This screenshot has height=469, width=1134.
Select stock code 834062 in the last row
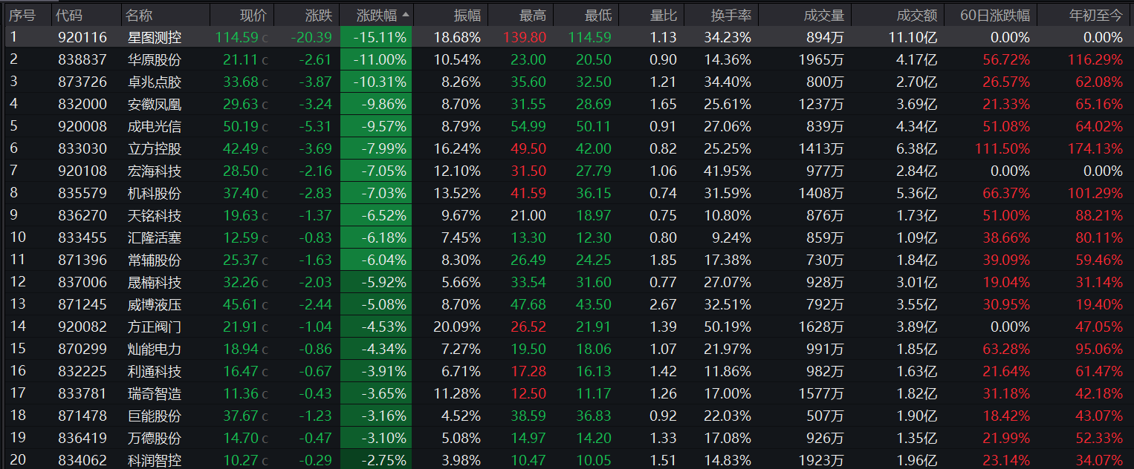pyautogui.click(x=82, y=460)
